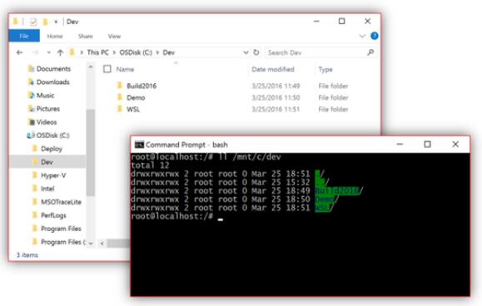Click the navigation pane scroll down arrow

[x=91, y=243]
